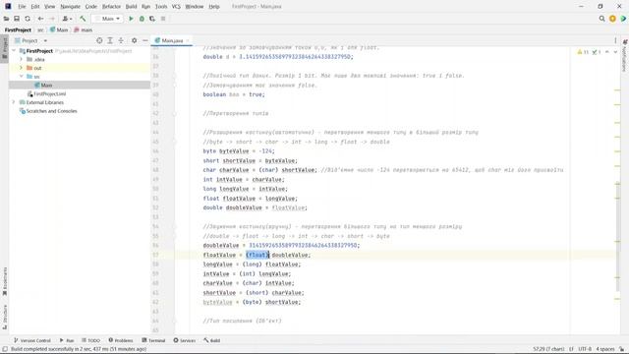Jump to previous highlighted error arrow
The image size is (629, 354).
607,52
